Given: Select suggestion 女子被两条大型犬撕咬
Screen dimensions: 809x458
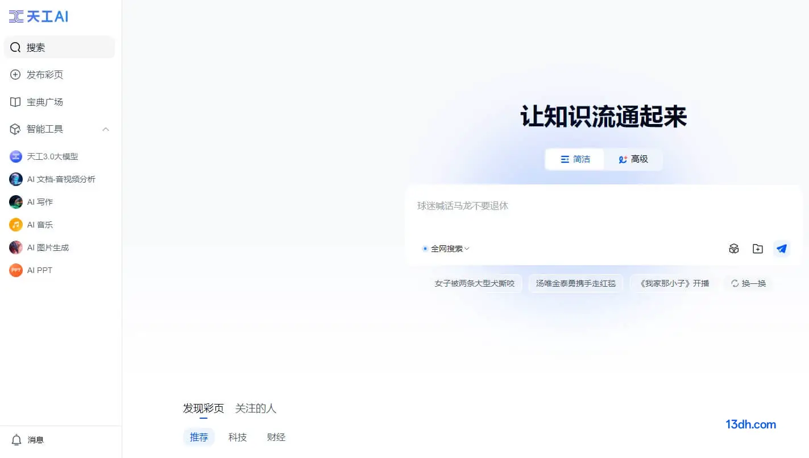Looking at the screenshot, I should tap(475, 283).
